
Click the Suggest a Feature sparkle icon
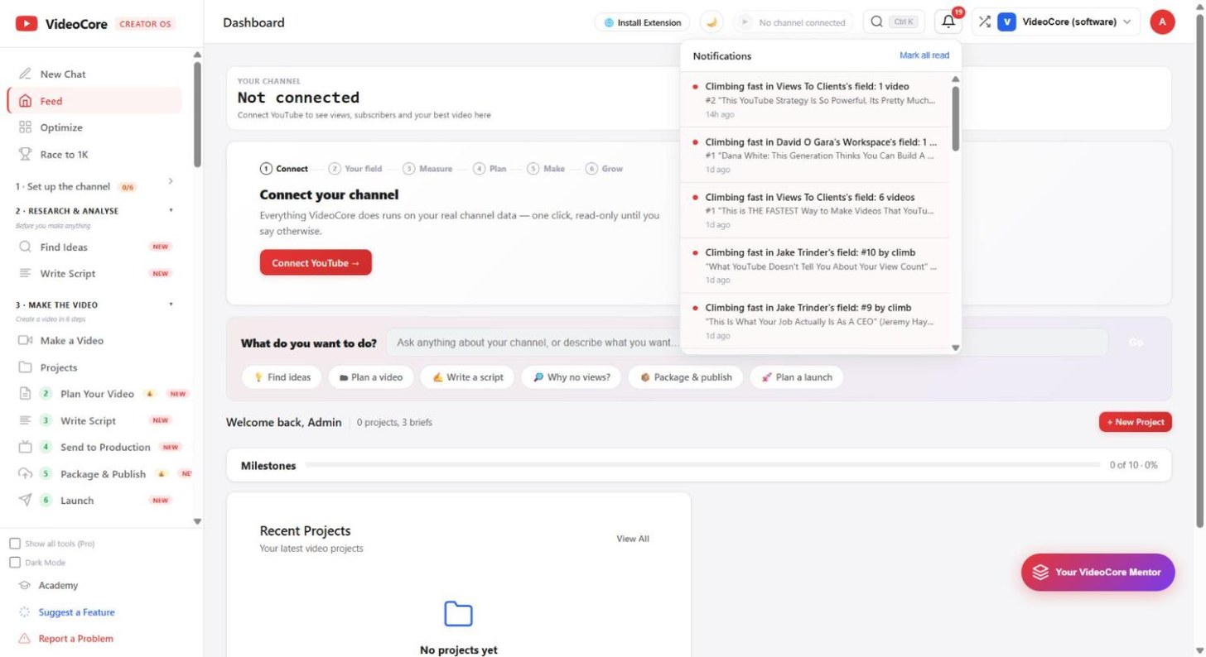pos(24,612)
